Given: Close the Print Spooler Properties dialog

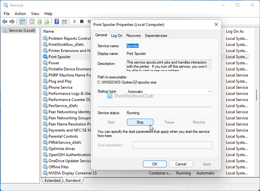Looking at the screenshot, I should [216, 24].
